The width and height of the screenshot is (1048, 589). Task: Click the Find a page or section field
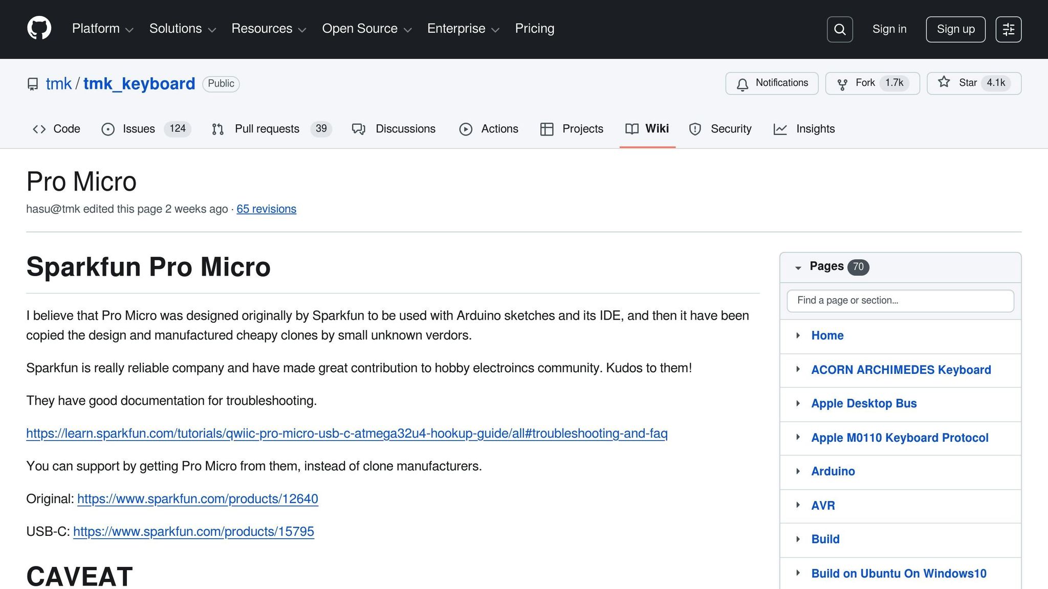(x=900, y=301)
